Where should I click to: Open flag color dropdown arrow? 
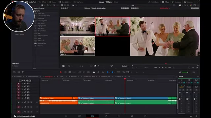point(110,72)
